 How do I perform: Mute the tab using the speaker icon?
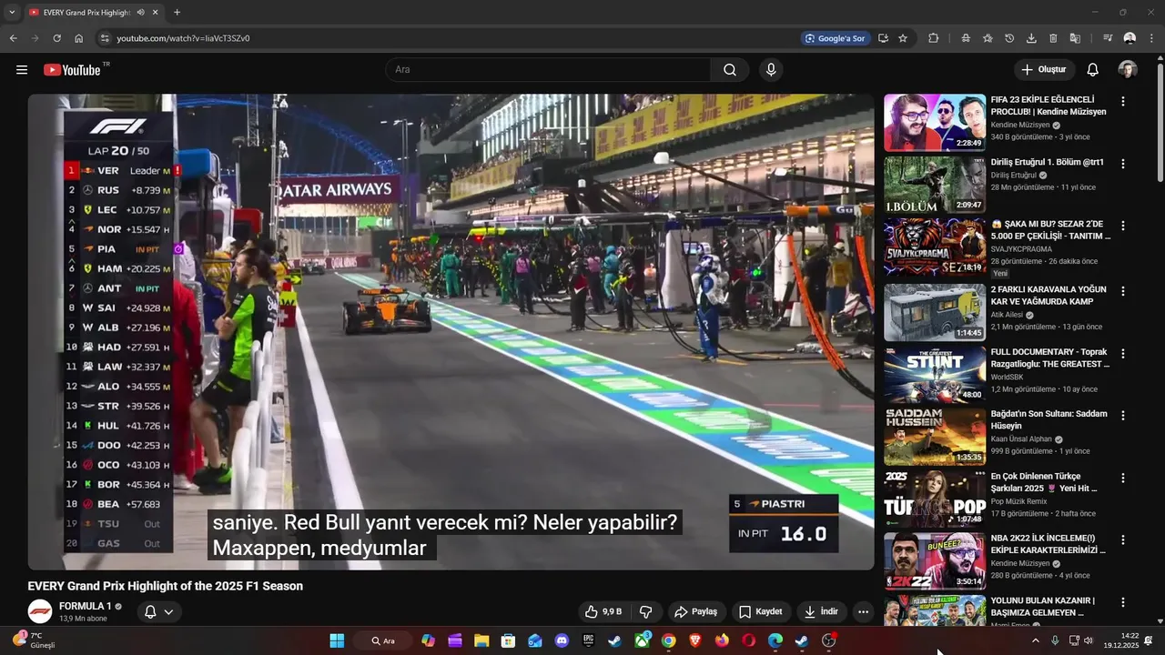(x=141, y=13)
